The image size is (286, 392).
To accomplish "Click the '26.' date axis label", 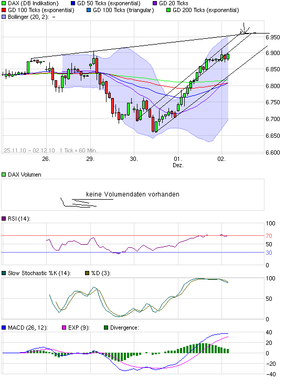I will coord(46,159).
